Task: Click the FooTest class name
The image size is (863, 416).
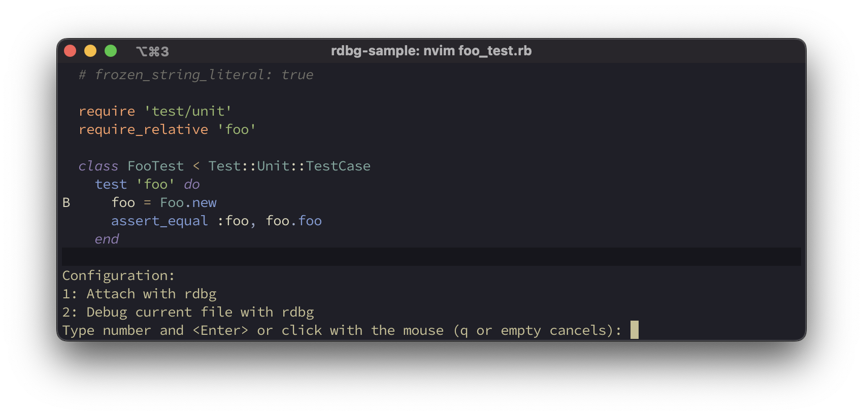Action: pos(155,166)
